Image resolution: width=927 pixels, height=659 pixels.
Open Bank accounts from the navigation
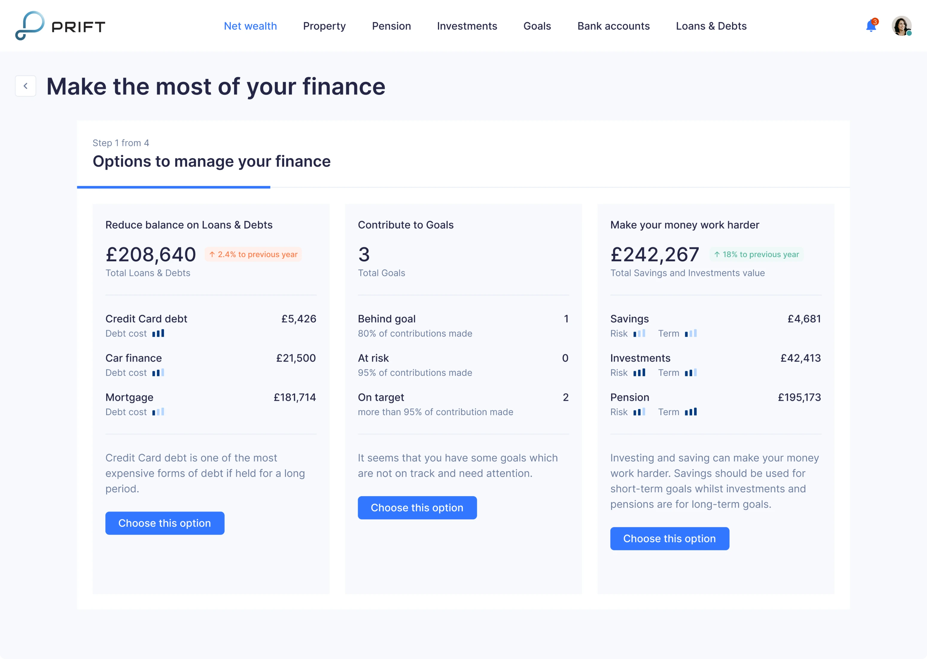(613, 26)
